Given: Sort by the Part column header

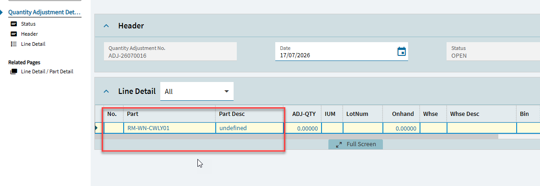Looking at the screenshot, I should (169, 114).
